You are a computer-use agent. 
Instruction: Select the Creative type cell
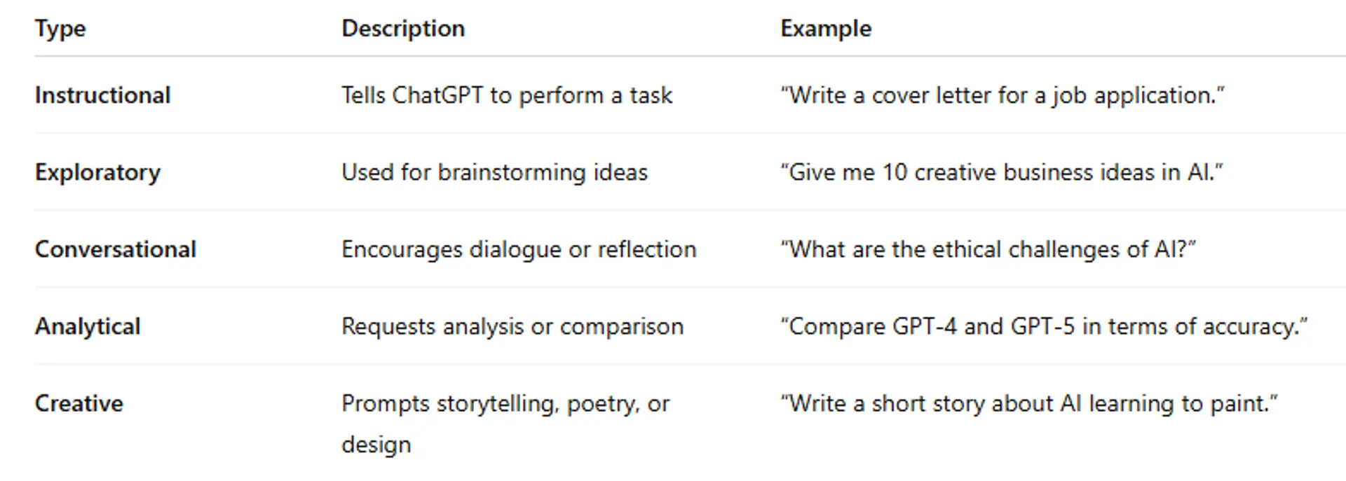coord(79,403)
